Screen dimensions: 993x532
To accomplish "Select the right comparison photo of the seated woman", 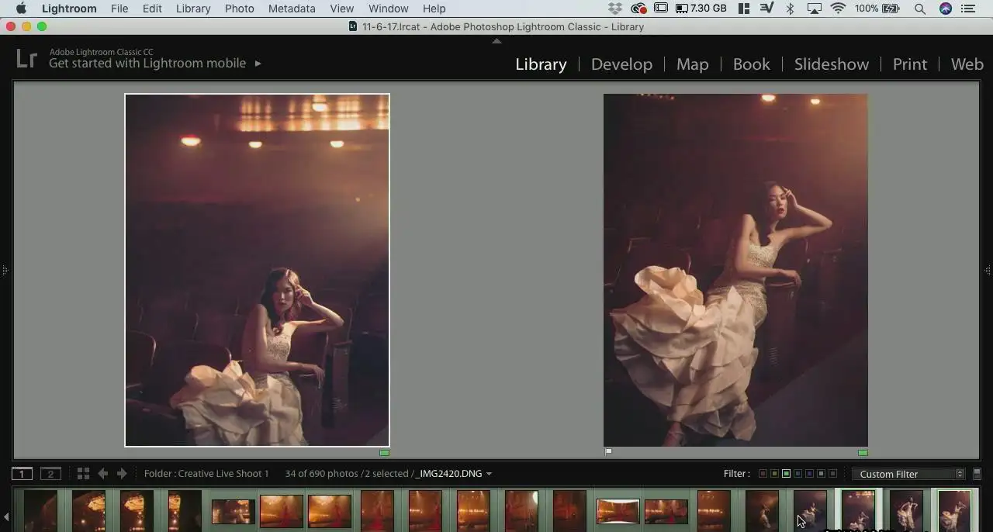I will [x=735, y=270].
